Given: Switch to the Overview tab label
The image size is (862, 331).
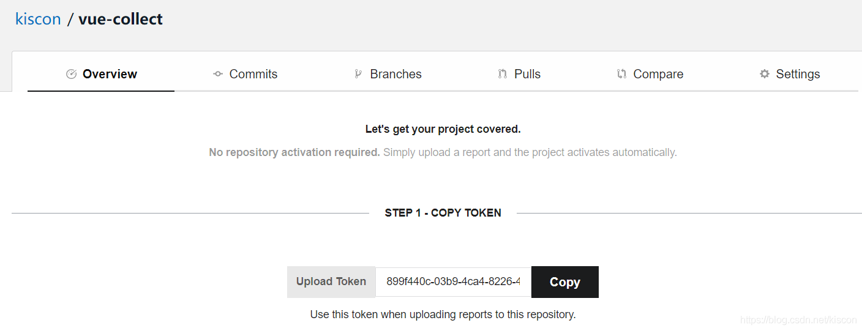Looking at the screenshot, I should click(110, 74).
